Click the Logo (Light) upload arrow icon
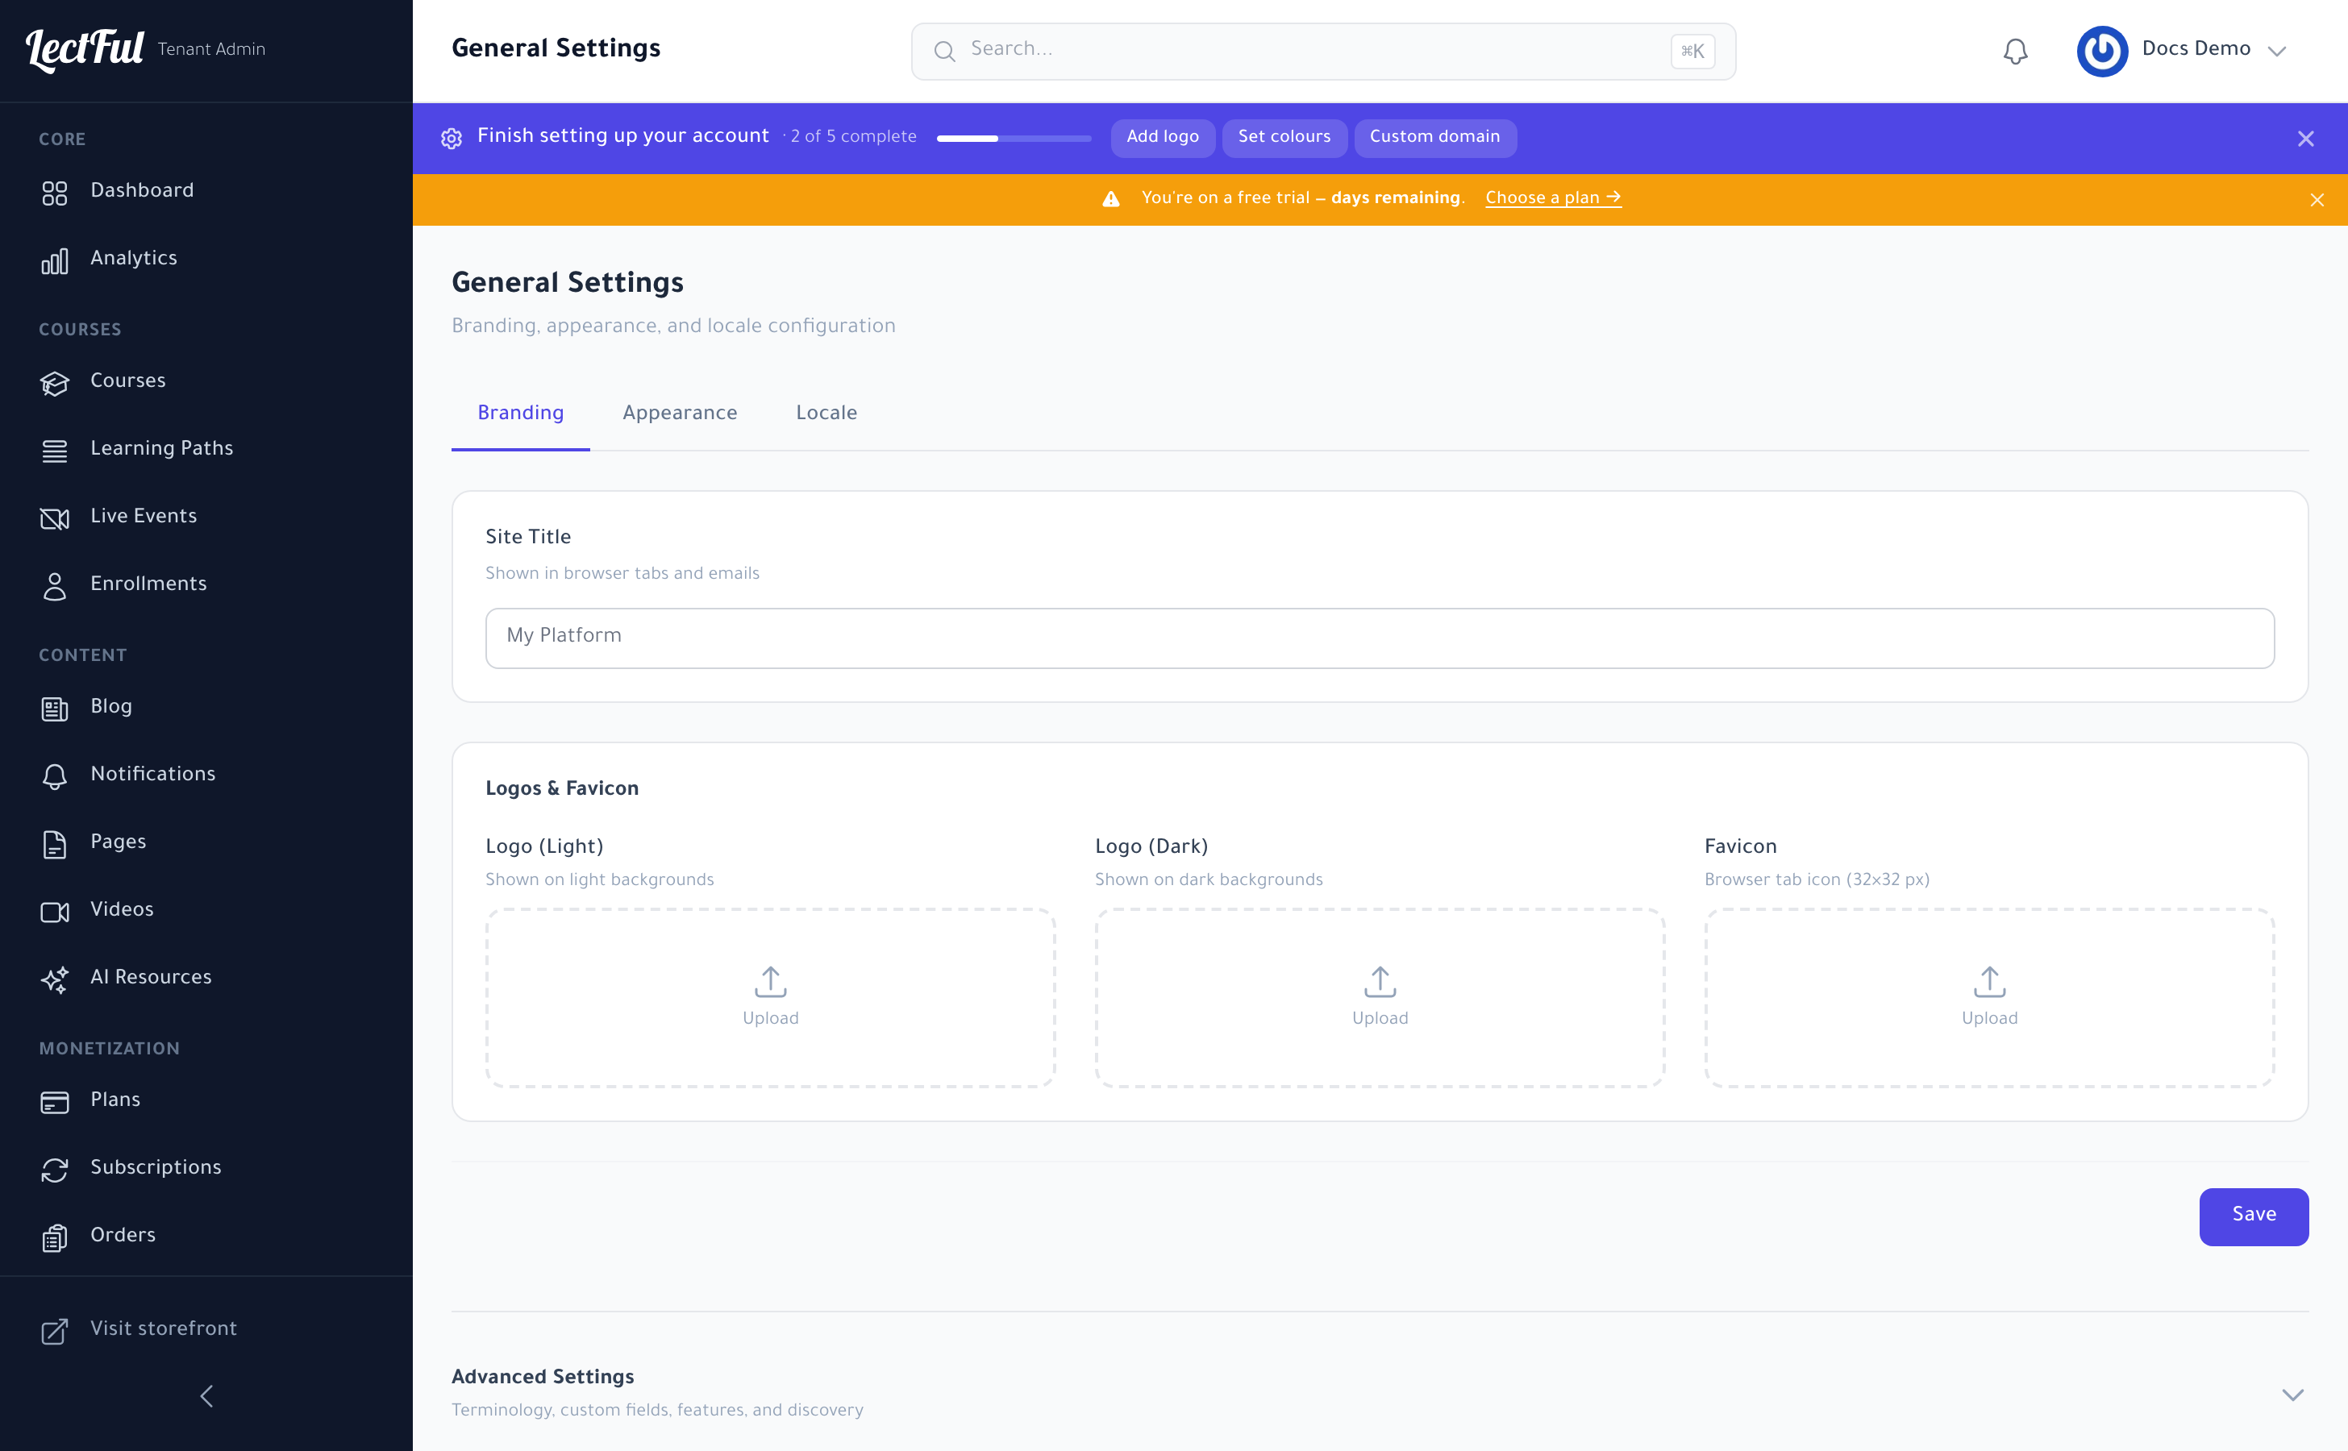 [770, 981]
